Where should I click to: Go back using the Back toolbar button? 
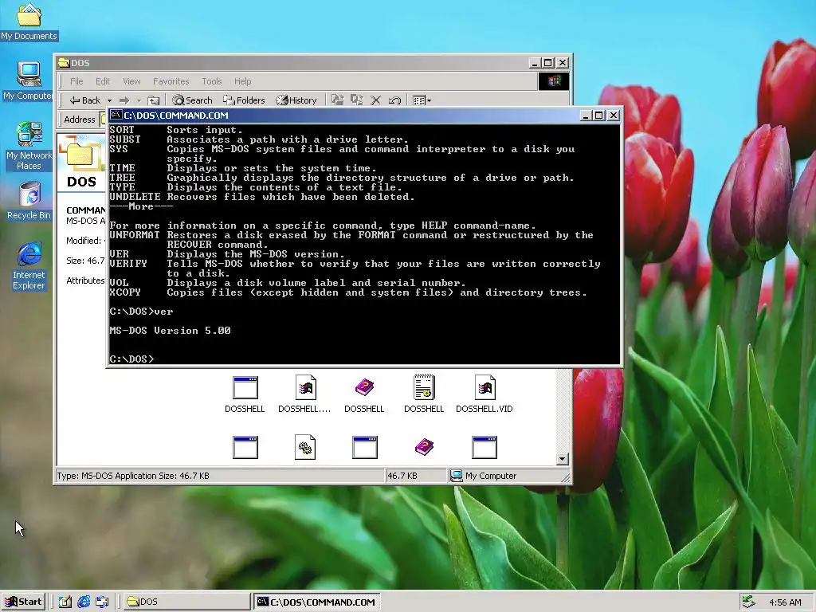tap(84, 100)
